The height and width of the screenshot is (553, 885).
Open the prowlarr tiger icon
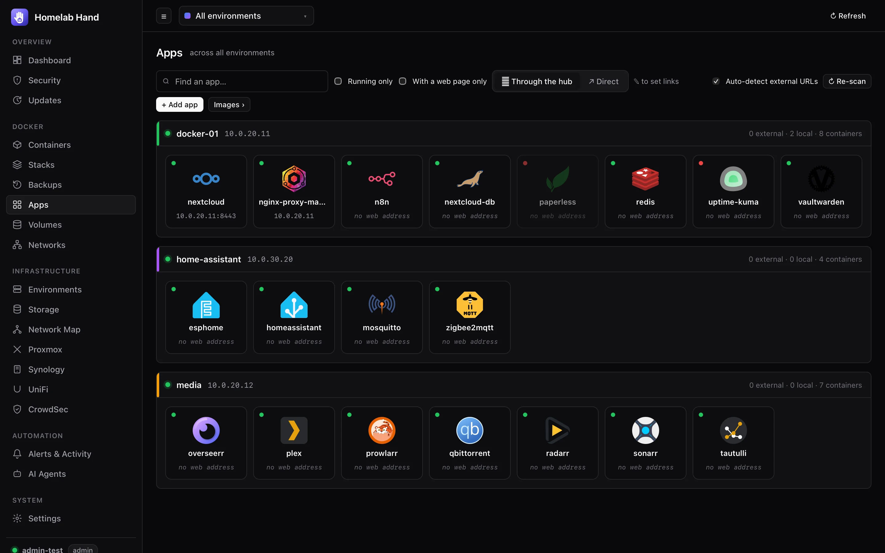coord(381,430)
